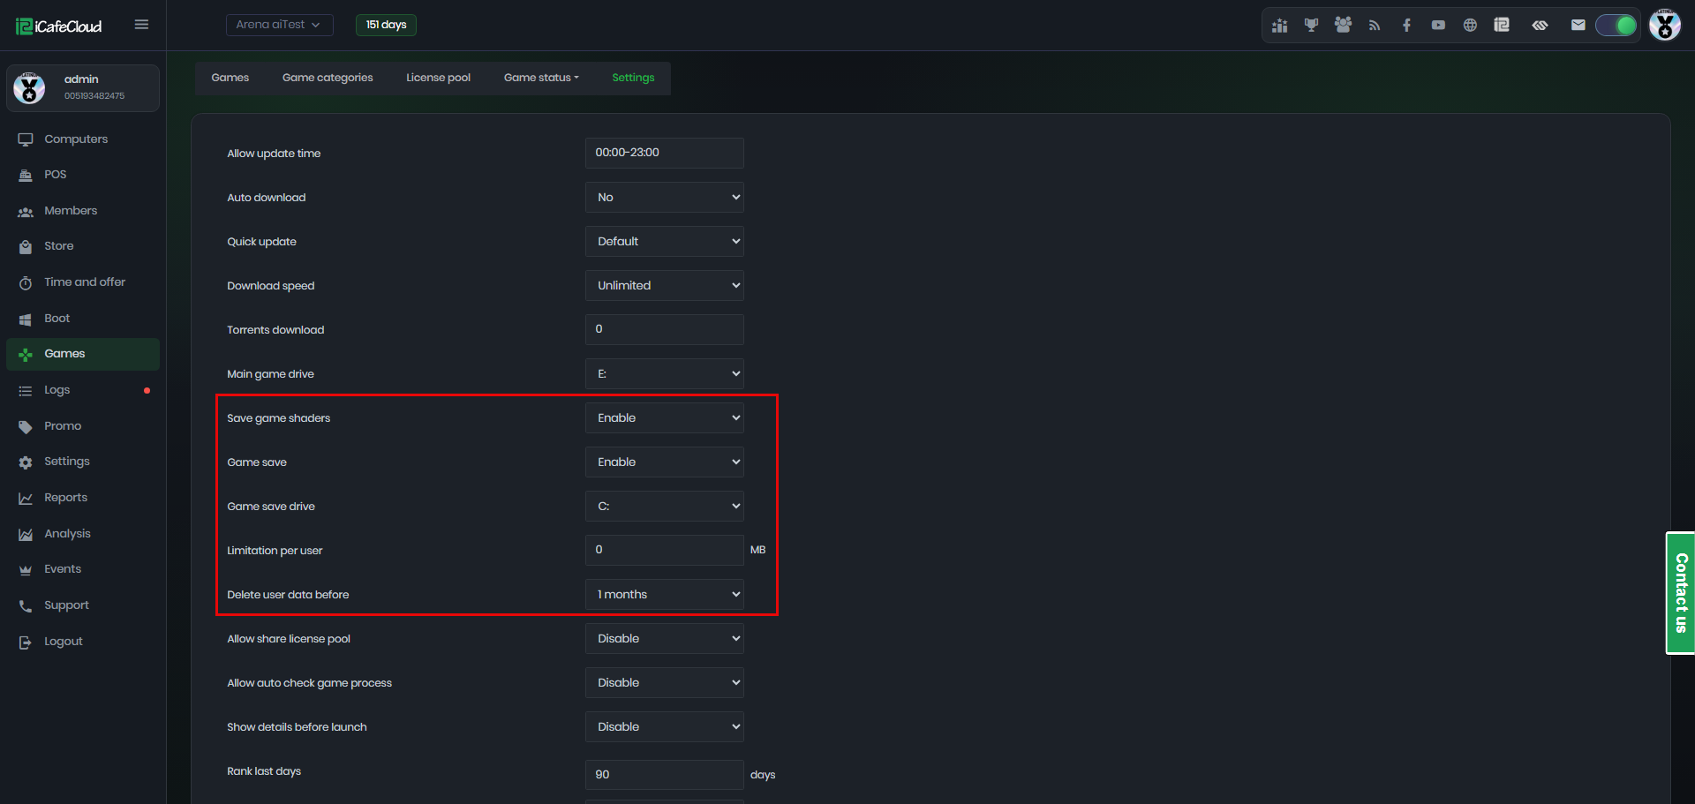Open the platinum medal profile avatar top right
The image size is (1695, 804).
coord(1665,25)
